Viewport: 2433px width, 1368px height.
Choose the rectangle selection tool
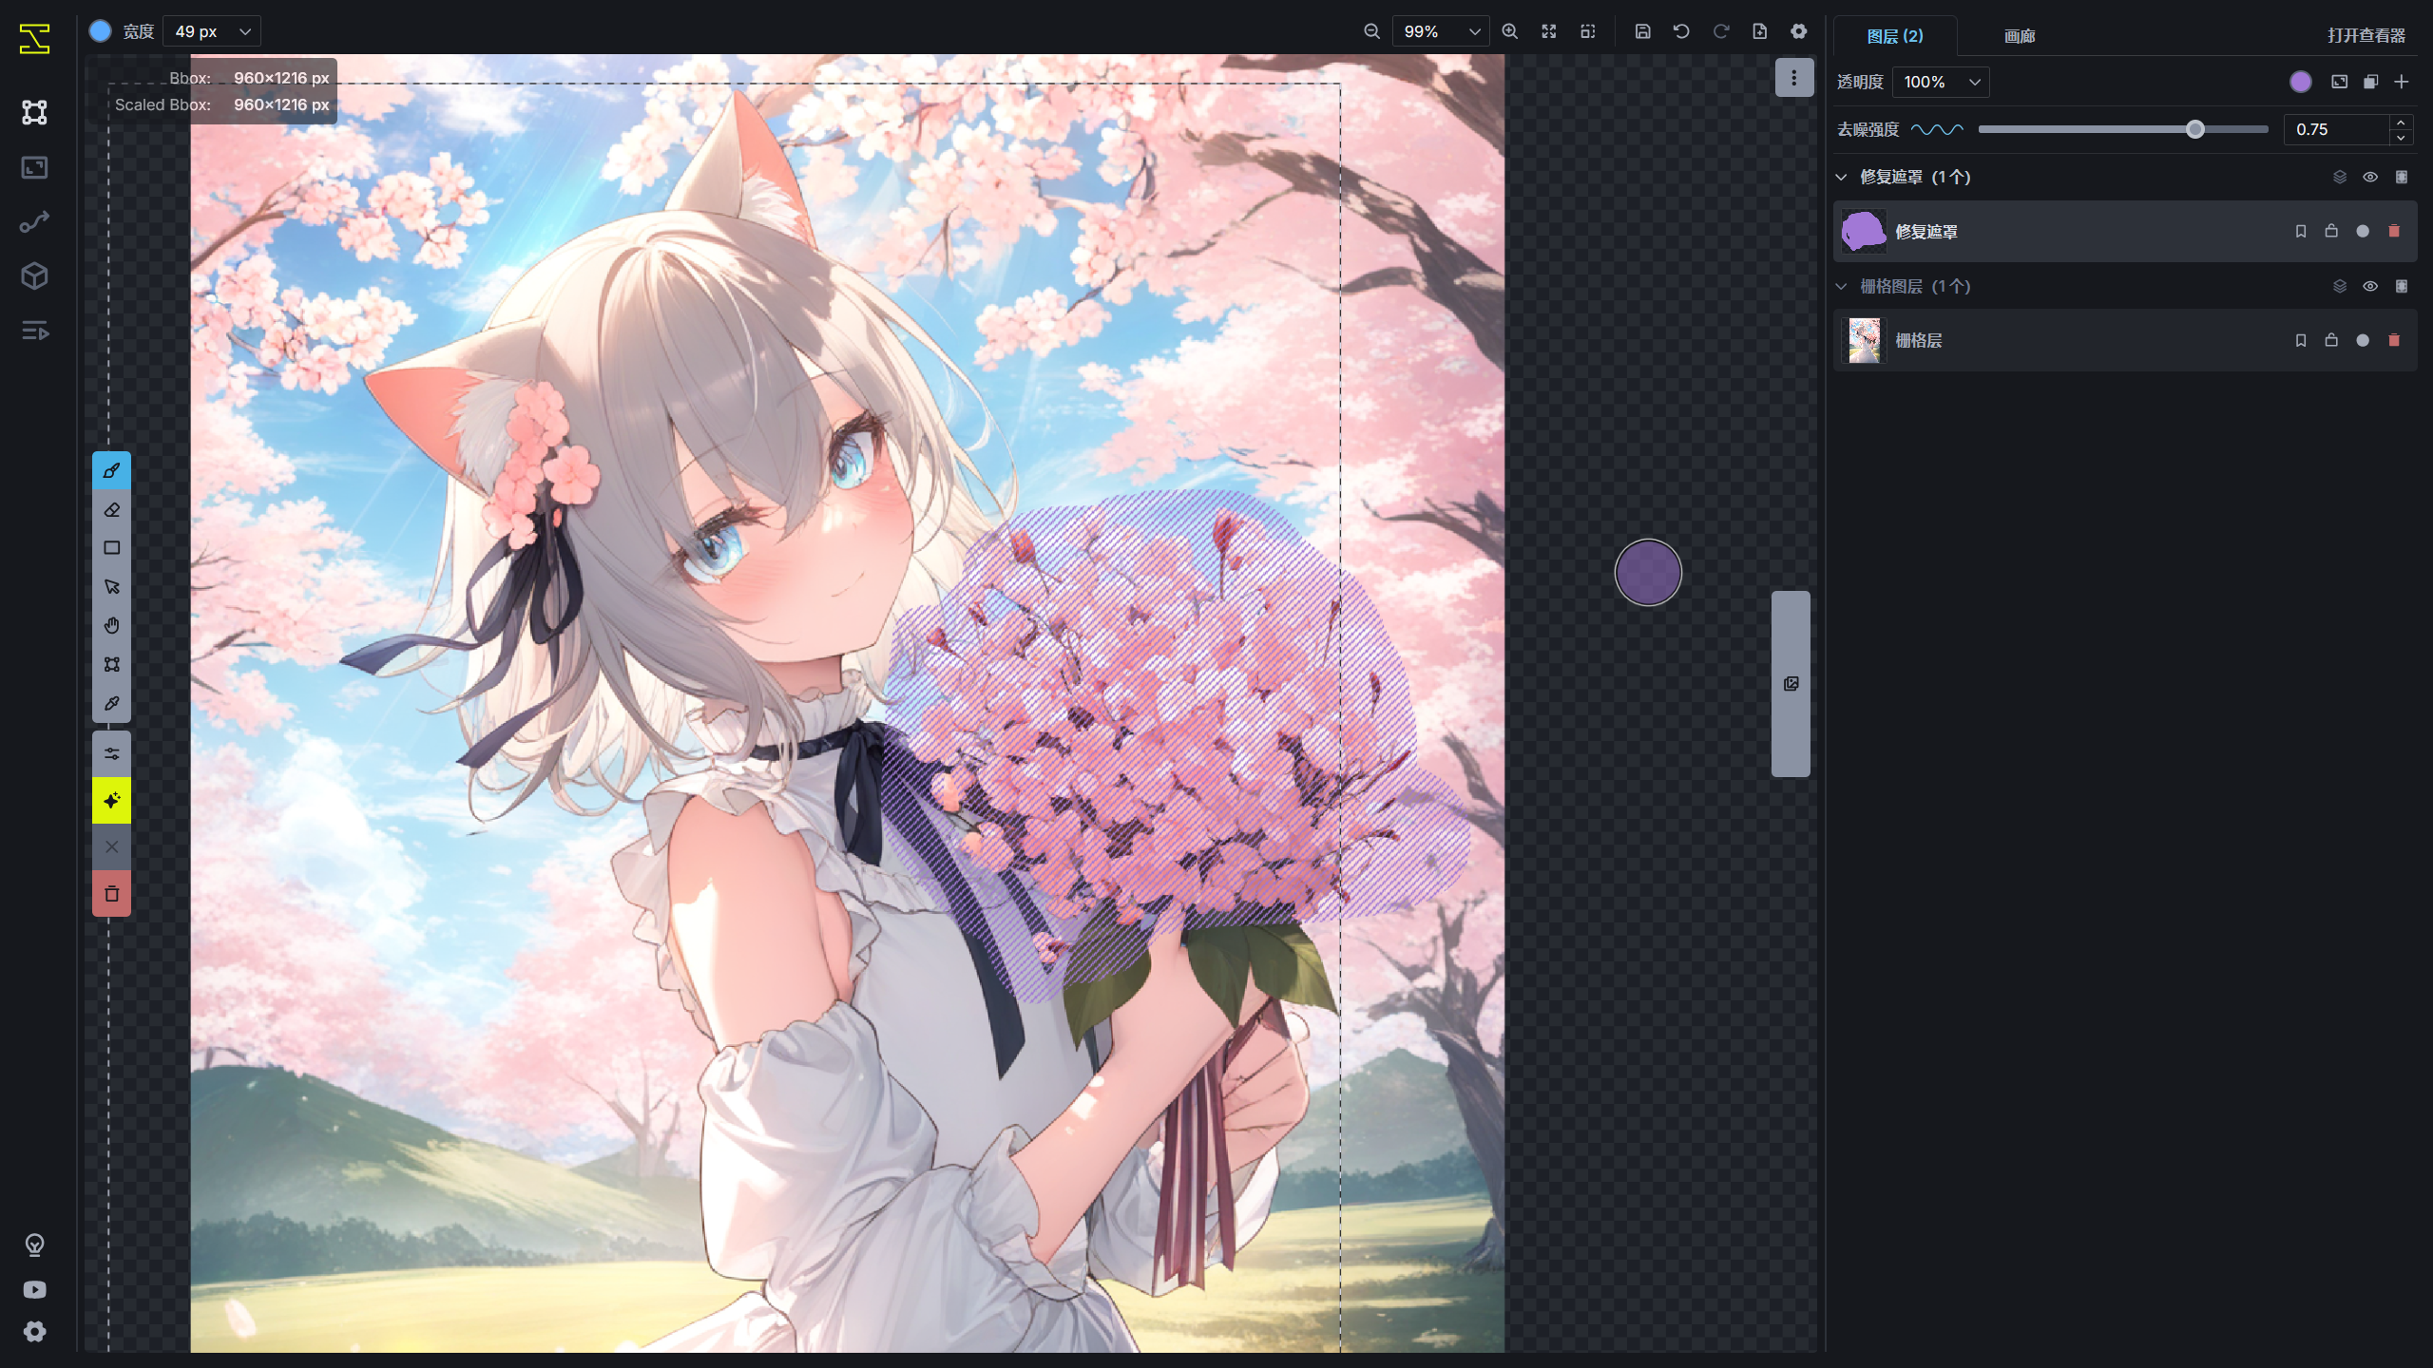(112, 547)
